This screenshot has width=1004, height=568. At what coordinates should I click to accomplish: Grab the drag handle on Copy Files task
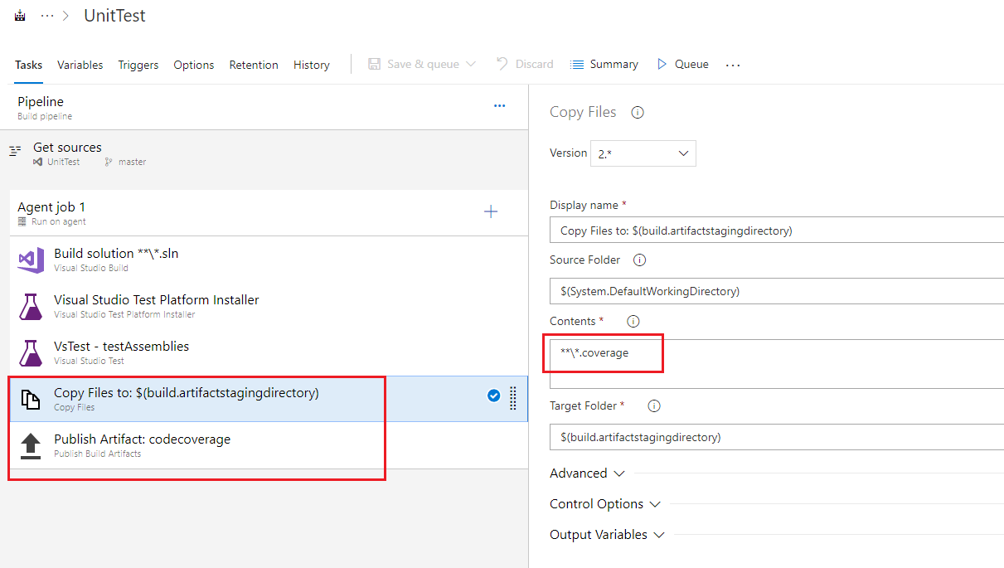(512, 398)
